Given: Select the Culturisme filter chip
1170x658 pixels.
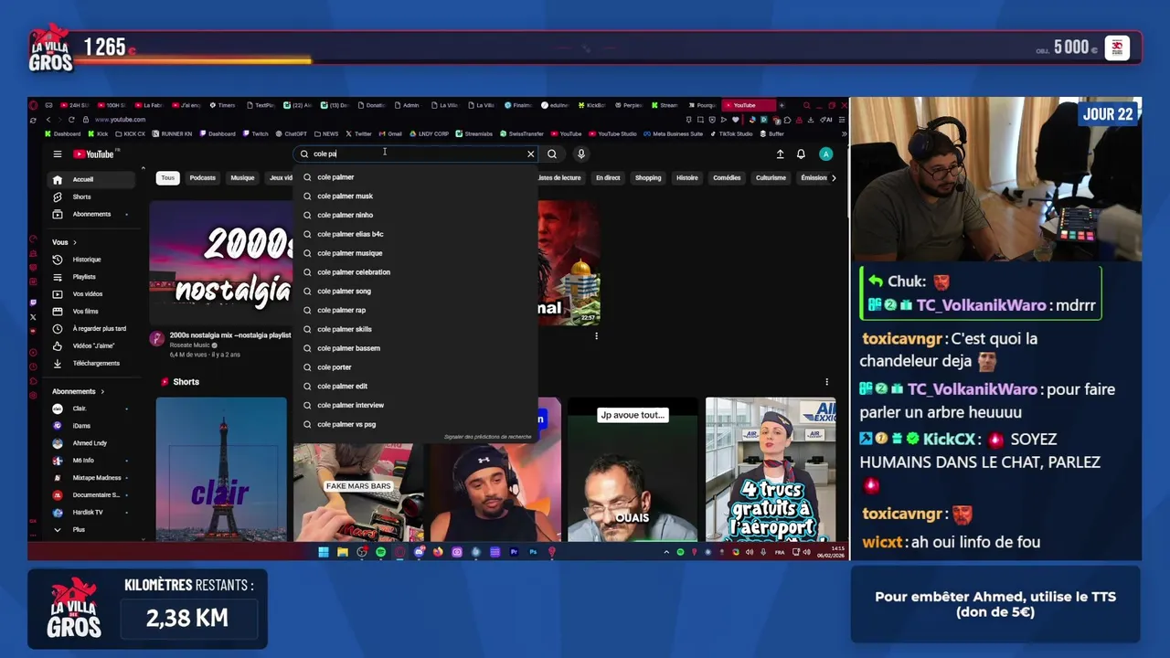Looking at the screenshot, I should coord(771,178).
